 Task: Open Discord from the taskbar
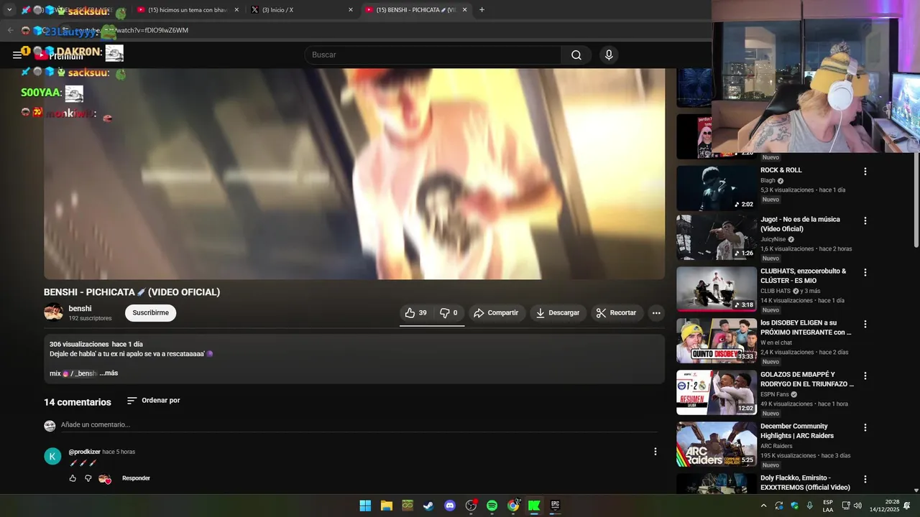pyautogui.click(x=450, y=506)
